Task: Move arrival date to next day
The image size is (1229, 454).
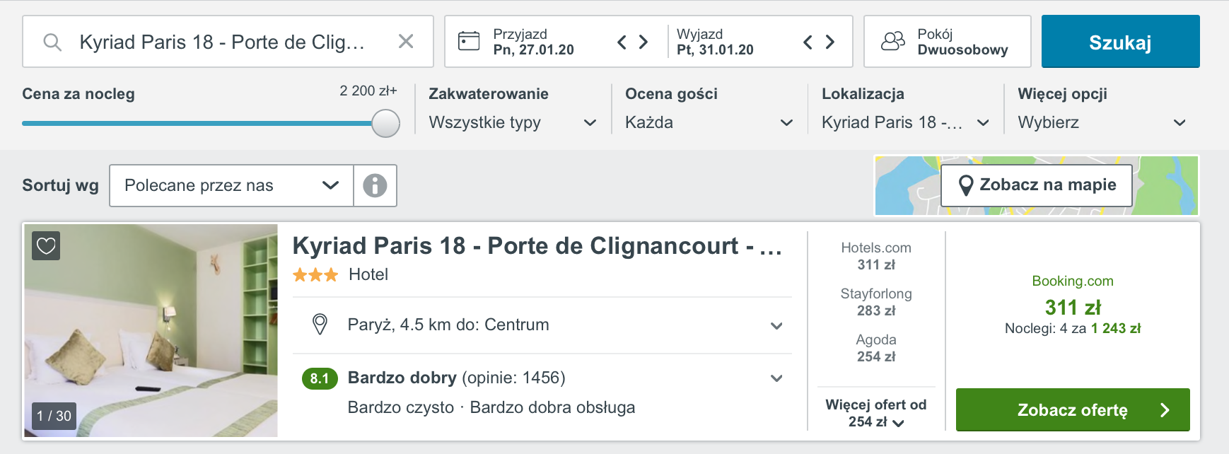Action: pos(643,42)
